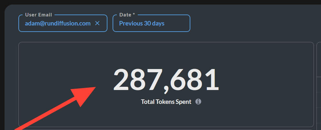The height and width of the screenshot is (130, 321).
Task: Click the red arrow annotation head
Action: coord(84,95)
